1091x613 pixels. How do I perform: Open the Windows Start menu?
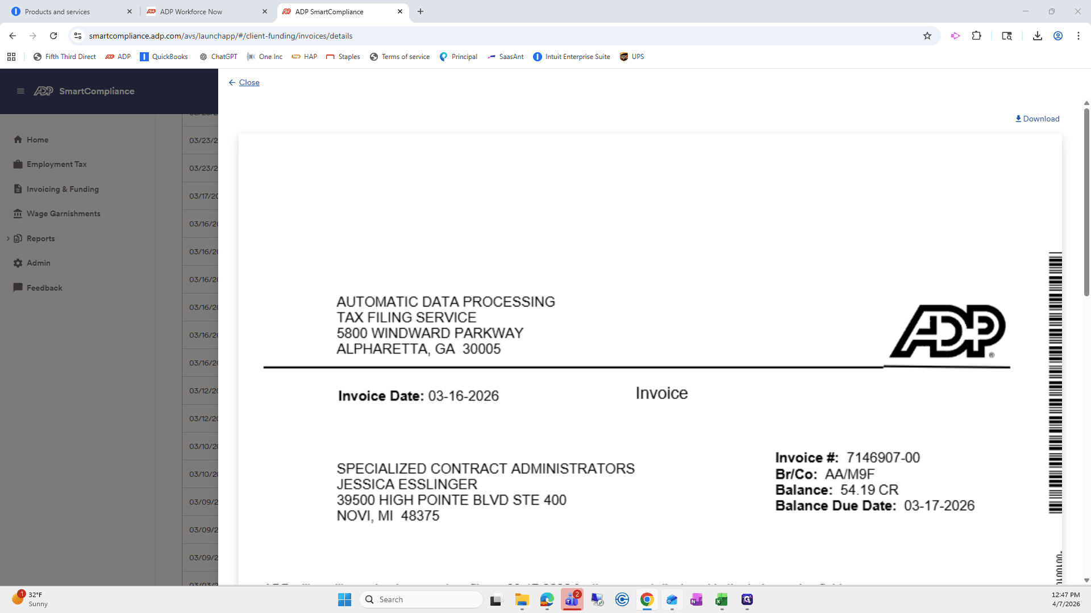pyautogui.click(x=344, y=599)
